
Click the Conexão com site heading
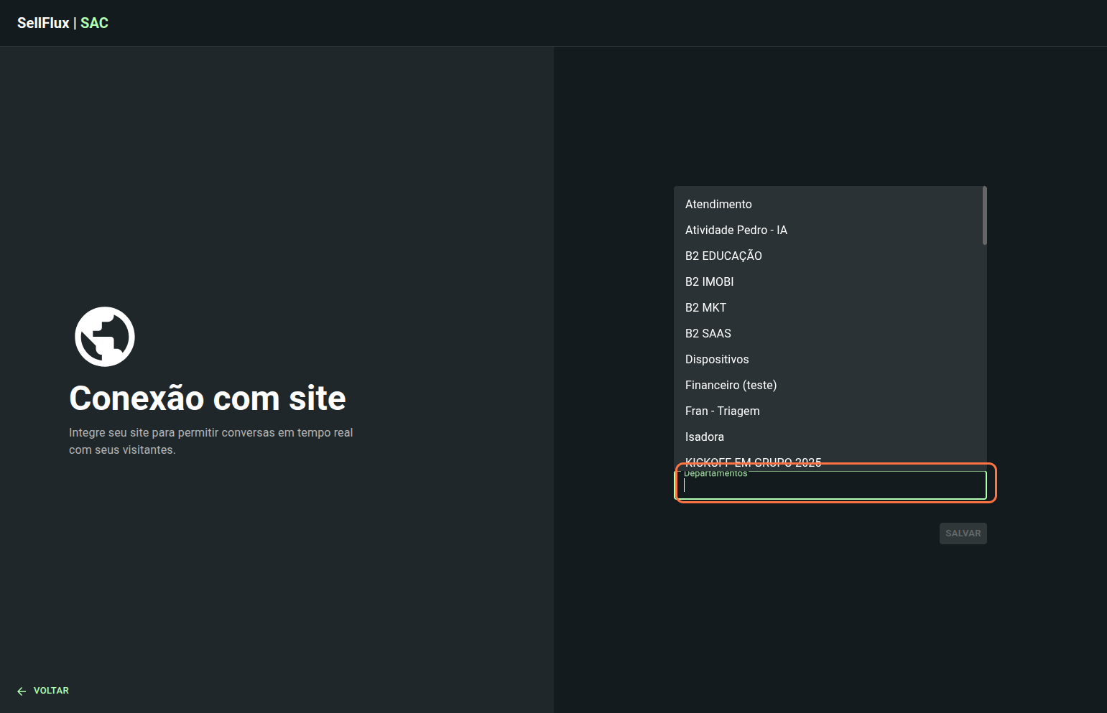(208, 399)
